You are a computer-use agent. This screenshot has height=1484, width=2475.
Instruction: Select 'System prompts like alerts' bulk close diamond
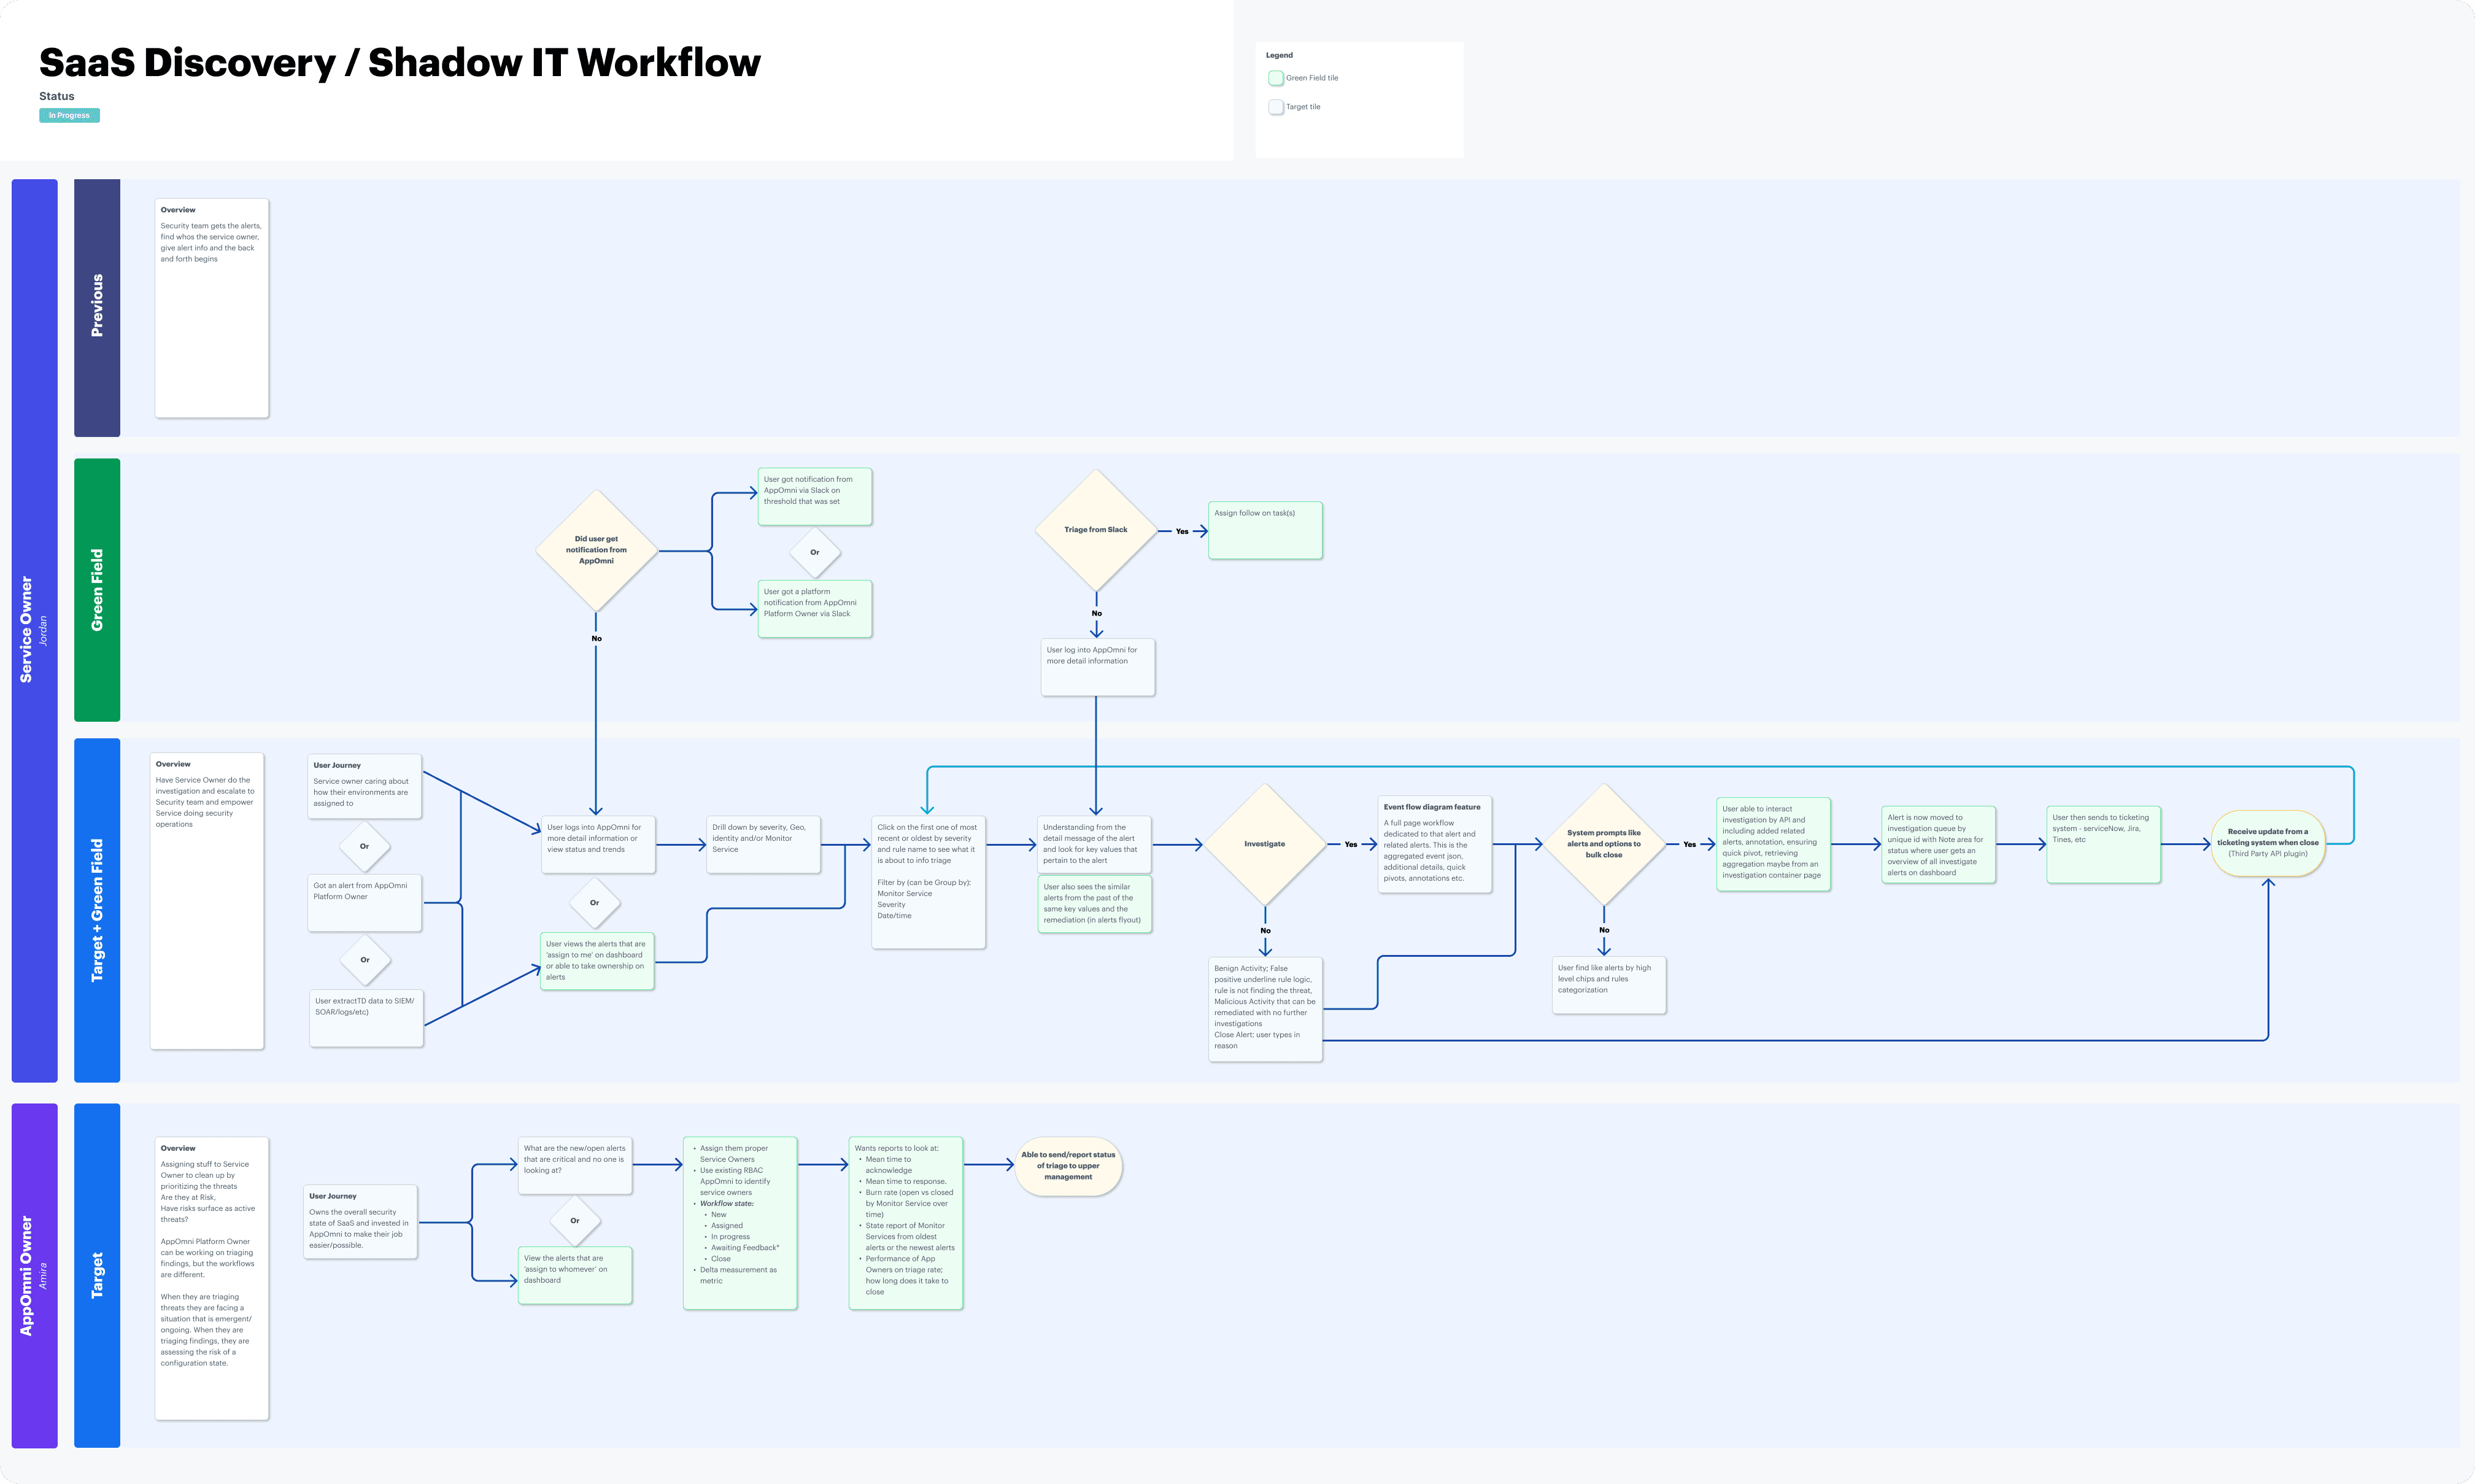tap(1604, 844)
